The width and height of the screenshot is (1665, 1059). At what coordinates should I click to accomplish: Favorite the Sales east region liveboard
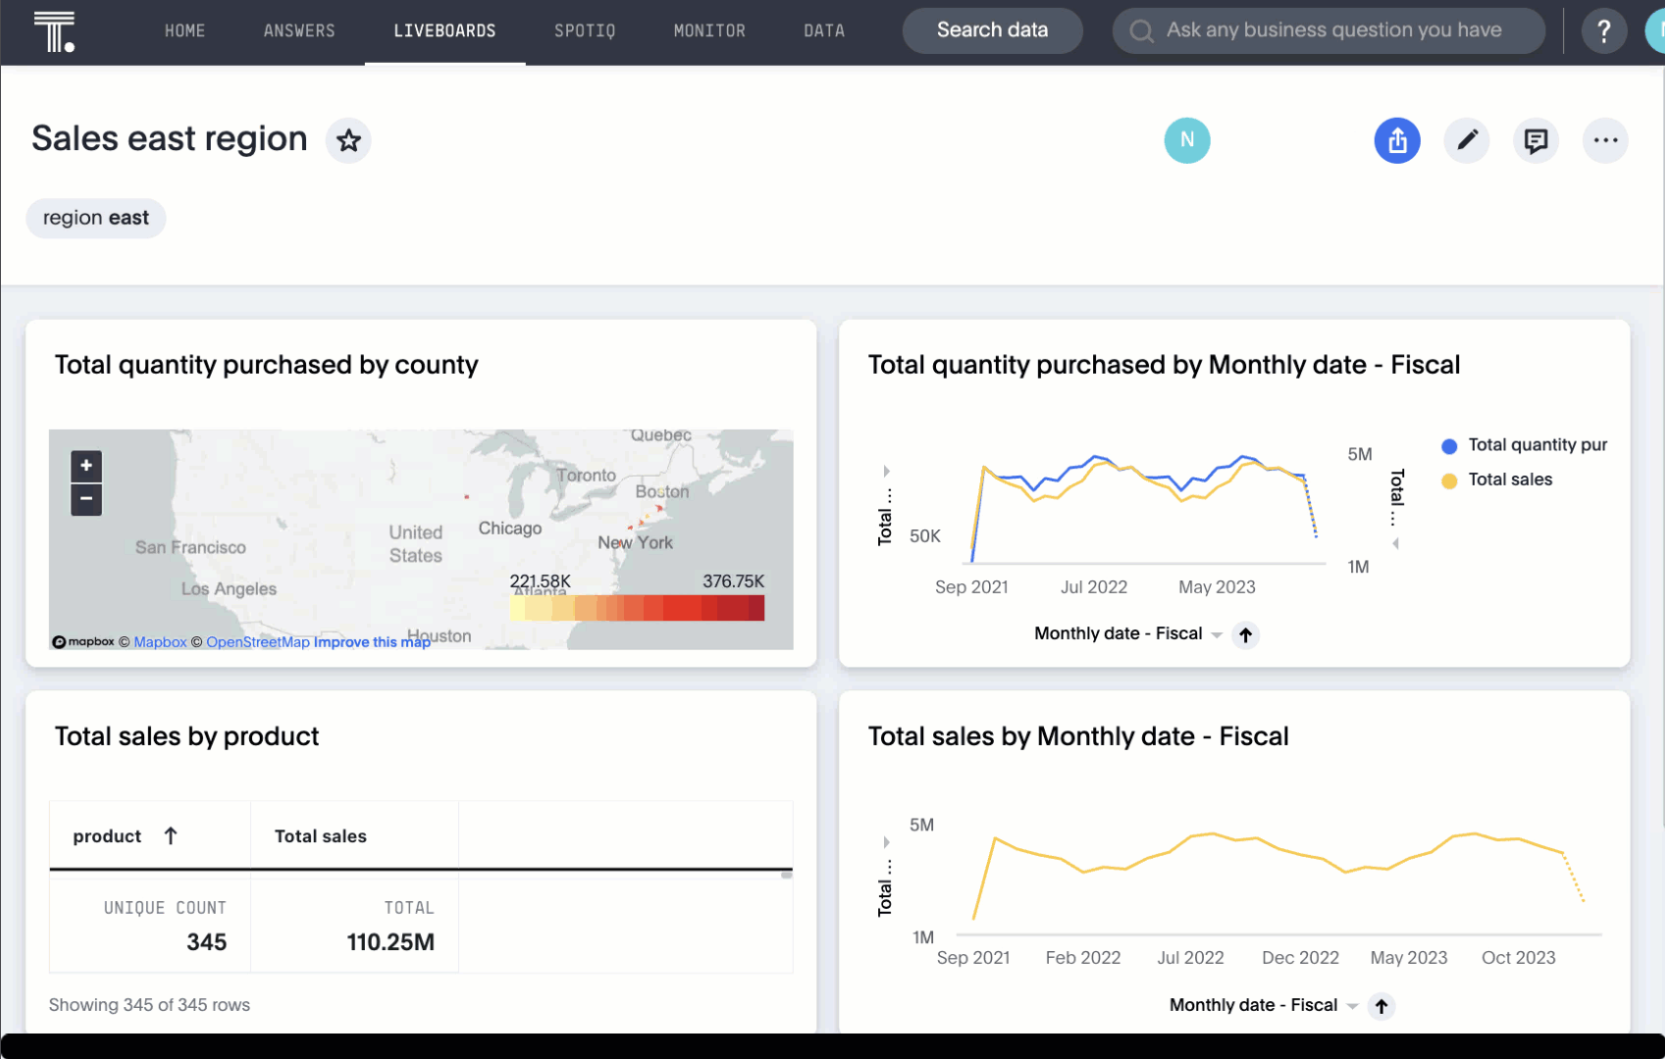tap(348, 141)
